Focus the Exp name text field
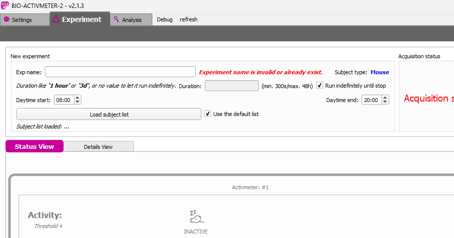Viewport: 454px width, 238px height. 120,72
